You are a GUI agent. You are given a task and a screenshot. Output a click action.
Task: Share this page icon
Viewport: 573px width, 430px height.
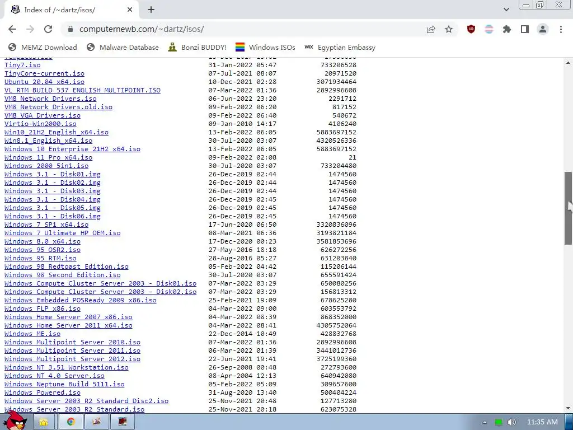click(431, 29)
